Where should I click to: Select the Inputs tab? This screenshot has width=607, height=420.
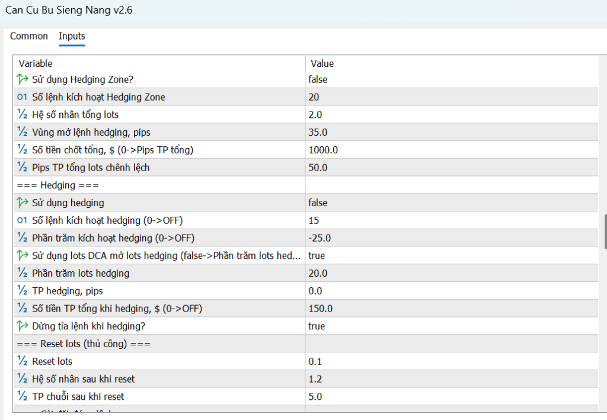72,37
